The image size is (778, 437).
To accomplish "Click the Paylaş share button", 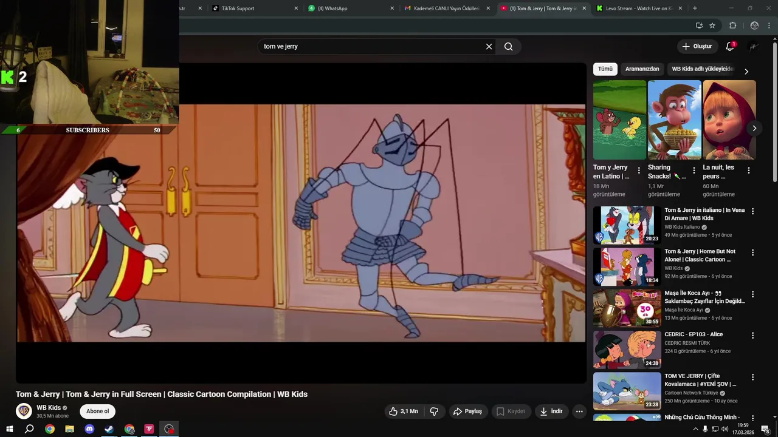I will point(467,412).
